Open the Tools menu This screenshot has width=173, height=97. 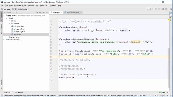click(x=42, y=6)
